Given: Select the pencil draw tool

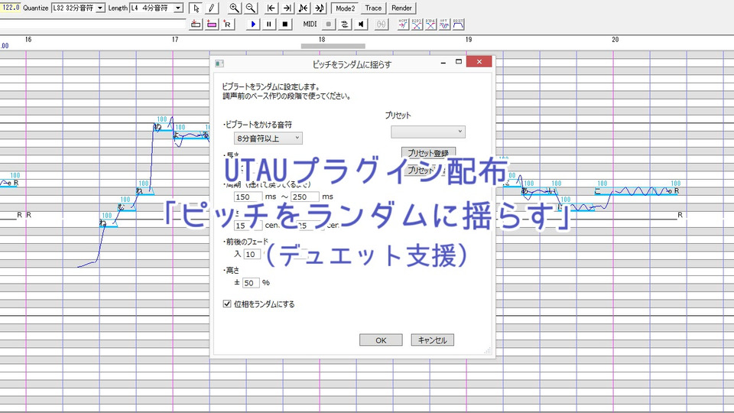Looking at the screenshot, I should (x=212, y=8).
